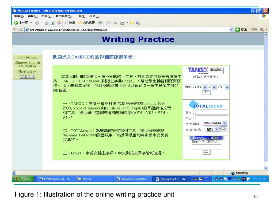Click the Dr.eye word input field
The width and height of the screenshot is (274, 205).
[x=206, y=147]
